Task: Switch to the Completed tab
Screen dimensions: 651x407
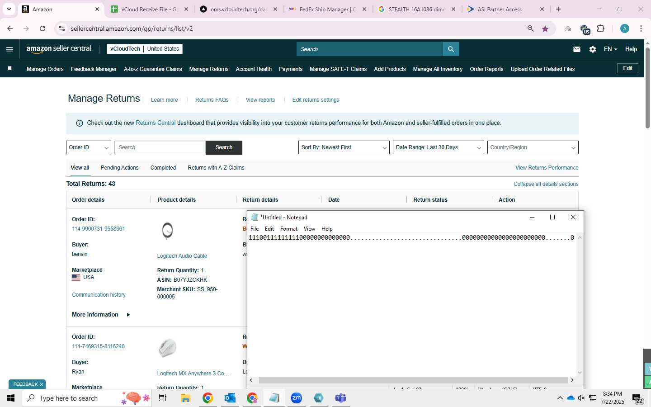Action: (x=163, y=168)
